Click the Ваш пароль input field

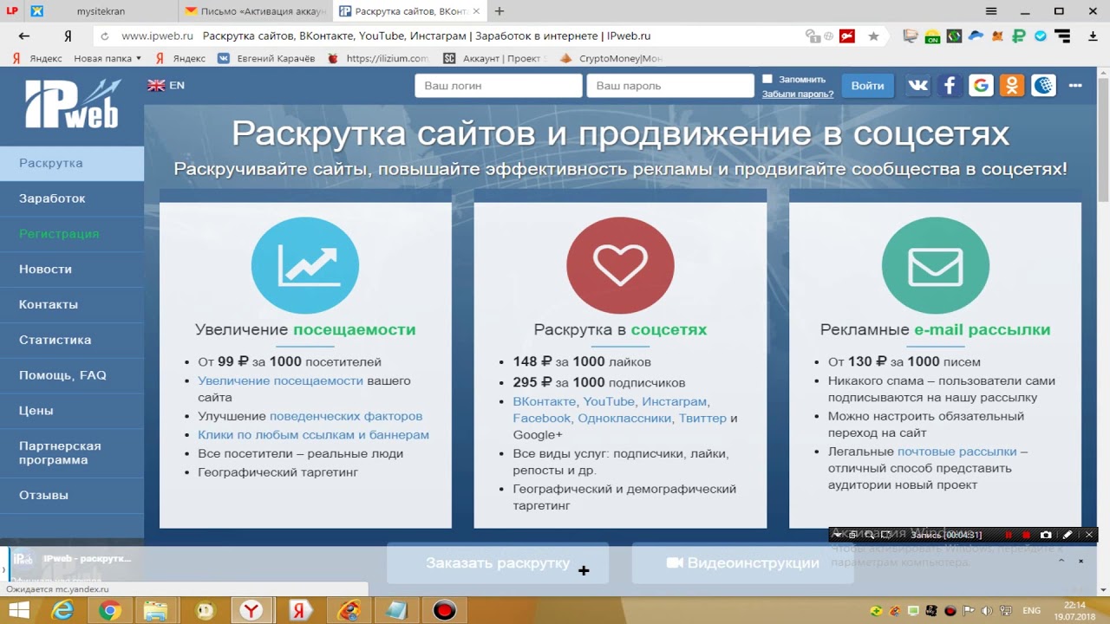[670, 86]
